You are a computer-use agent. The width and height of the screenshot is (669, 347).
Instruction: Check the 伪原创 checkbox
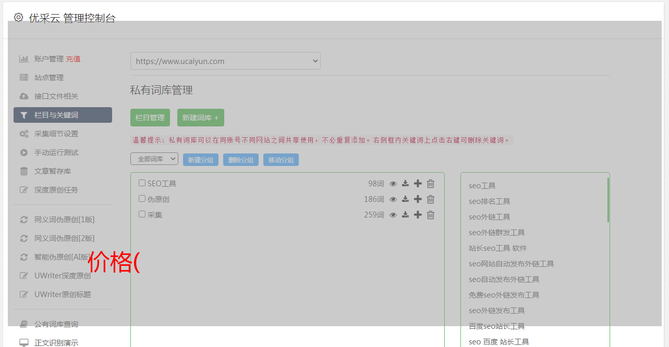click(x=142, y=199)
